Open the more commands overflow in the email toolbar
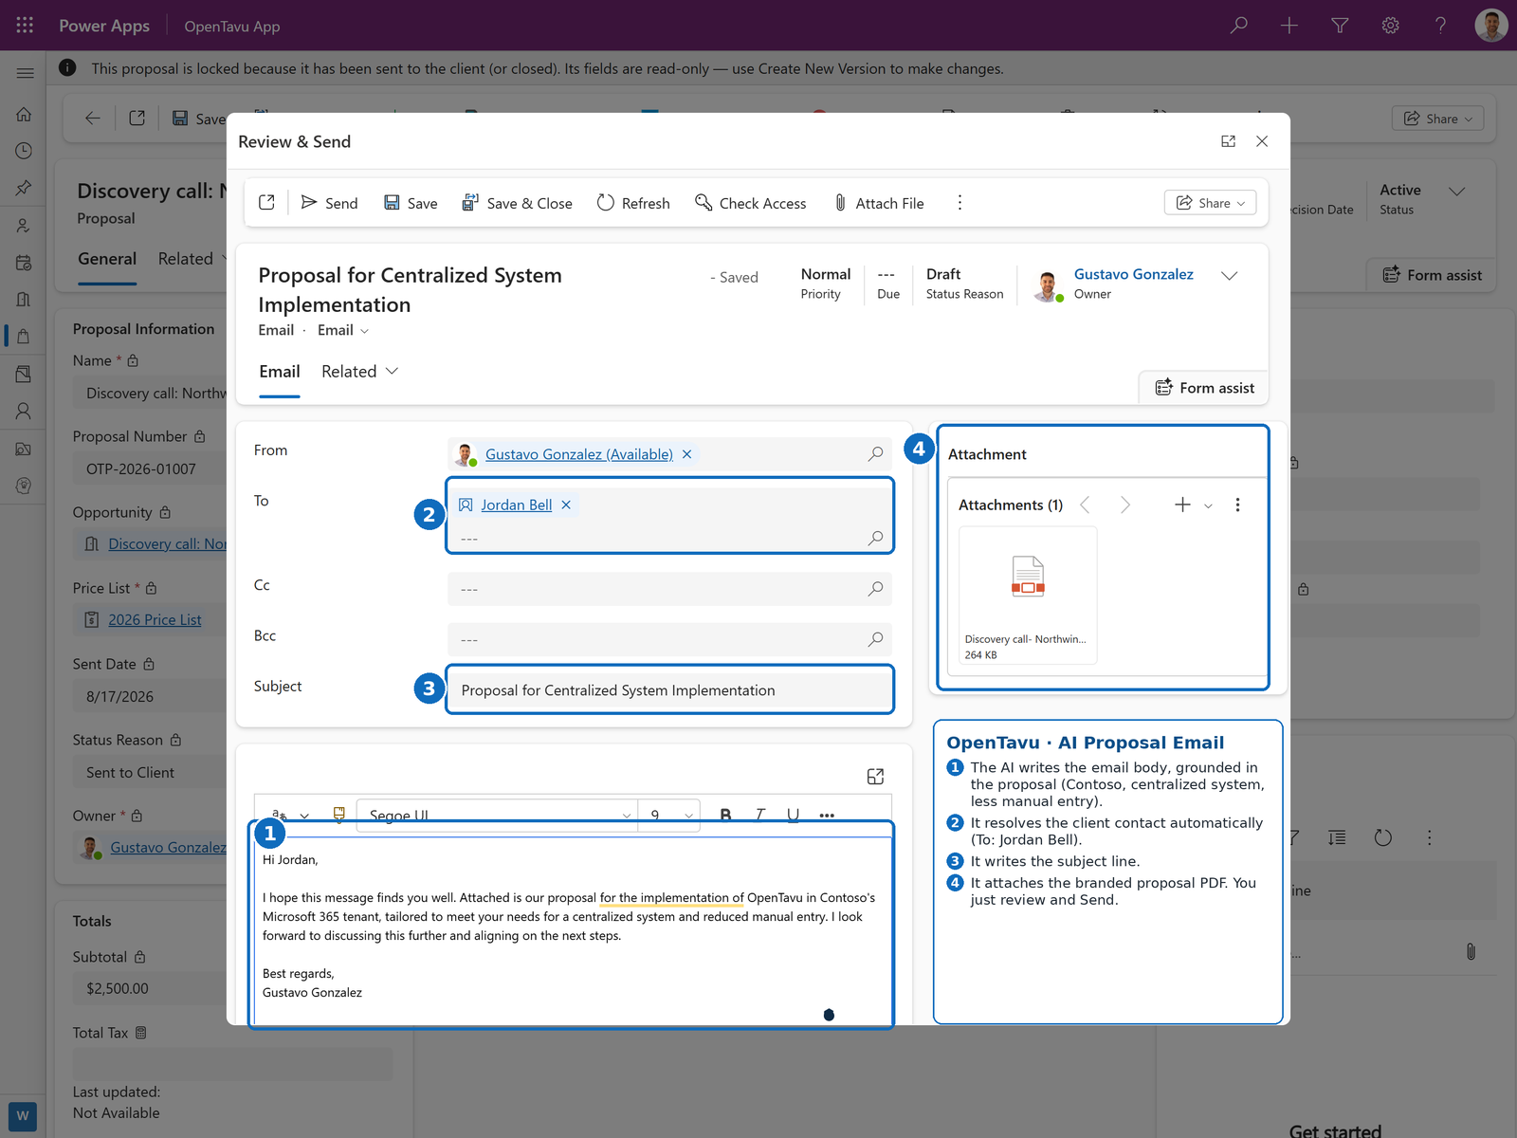 pos(960,203)
